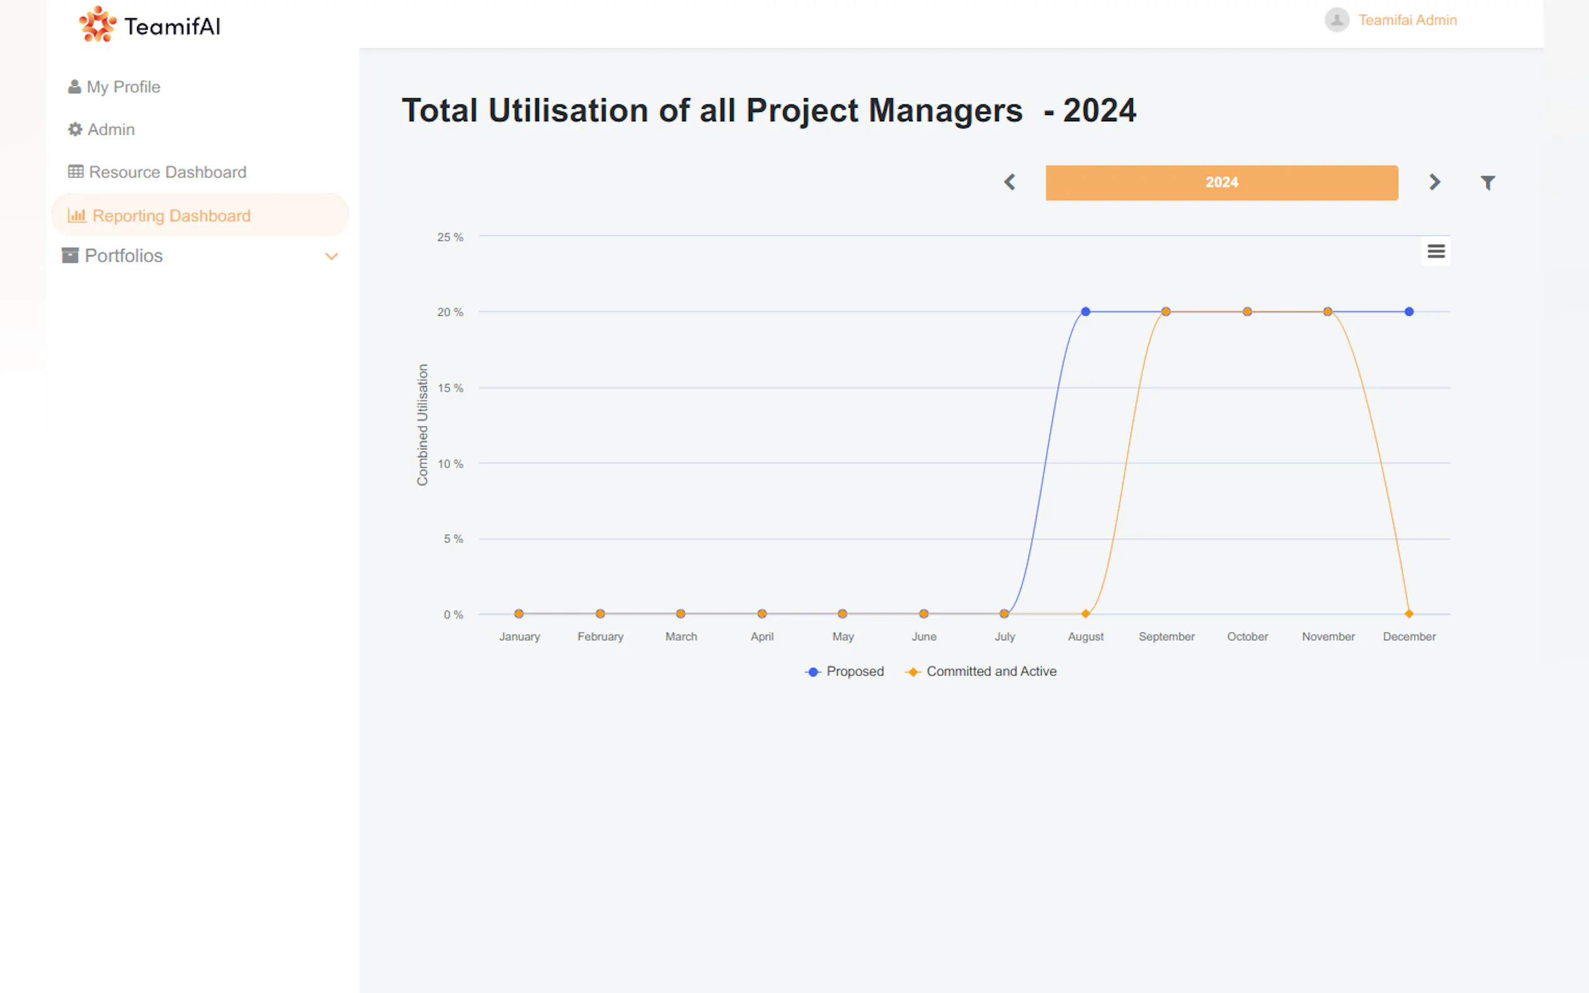Viewport: 1589px width, 993px height.
Task: Open Teamifai Admin account link
Action: 1407,20
